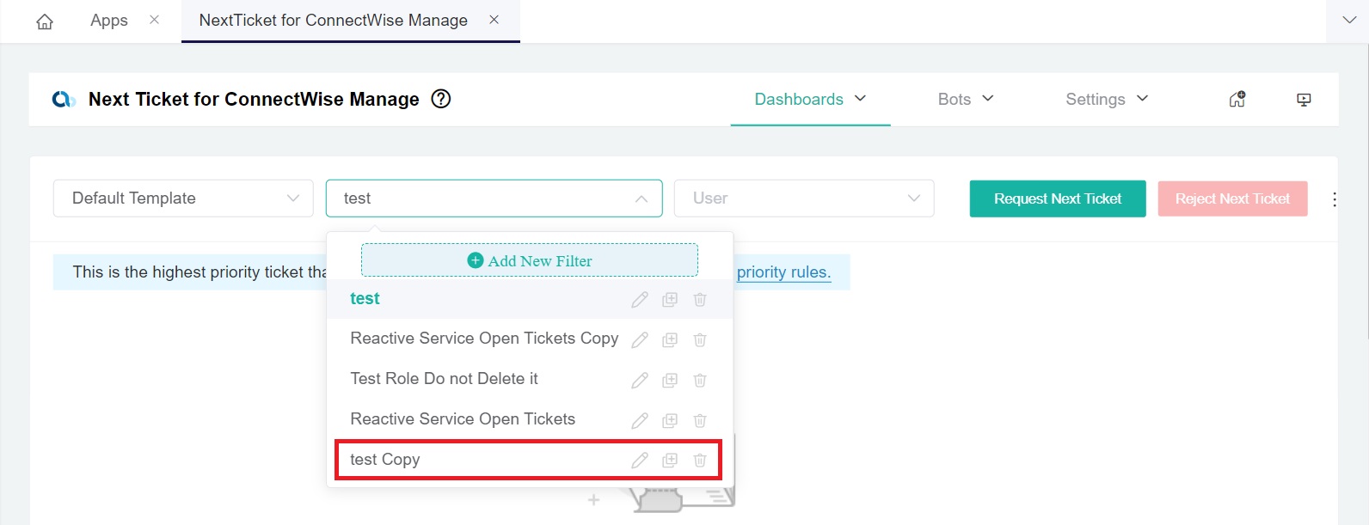The height and width of the screenshot is (525, 1369).
Task: Duplicate the 'Reactive Service Open Tickets Copy' filter
Action: point(670,339)
